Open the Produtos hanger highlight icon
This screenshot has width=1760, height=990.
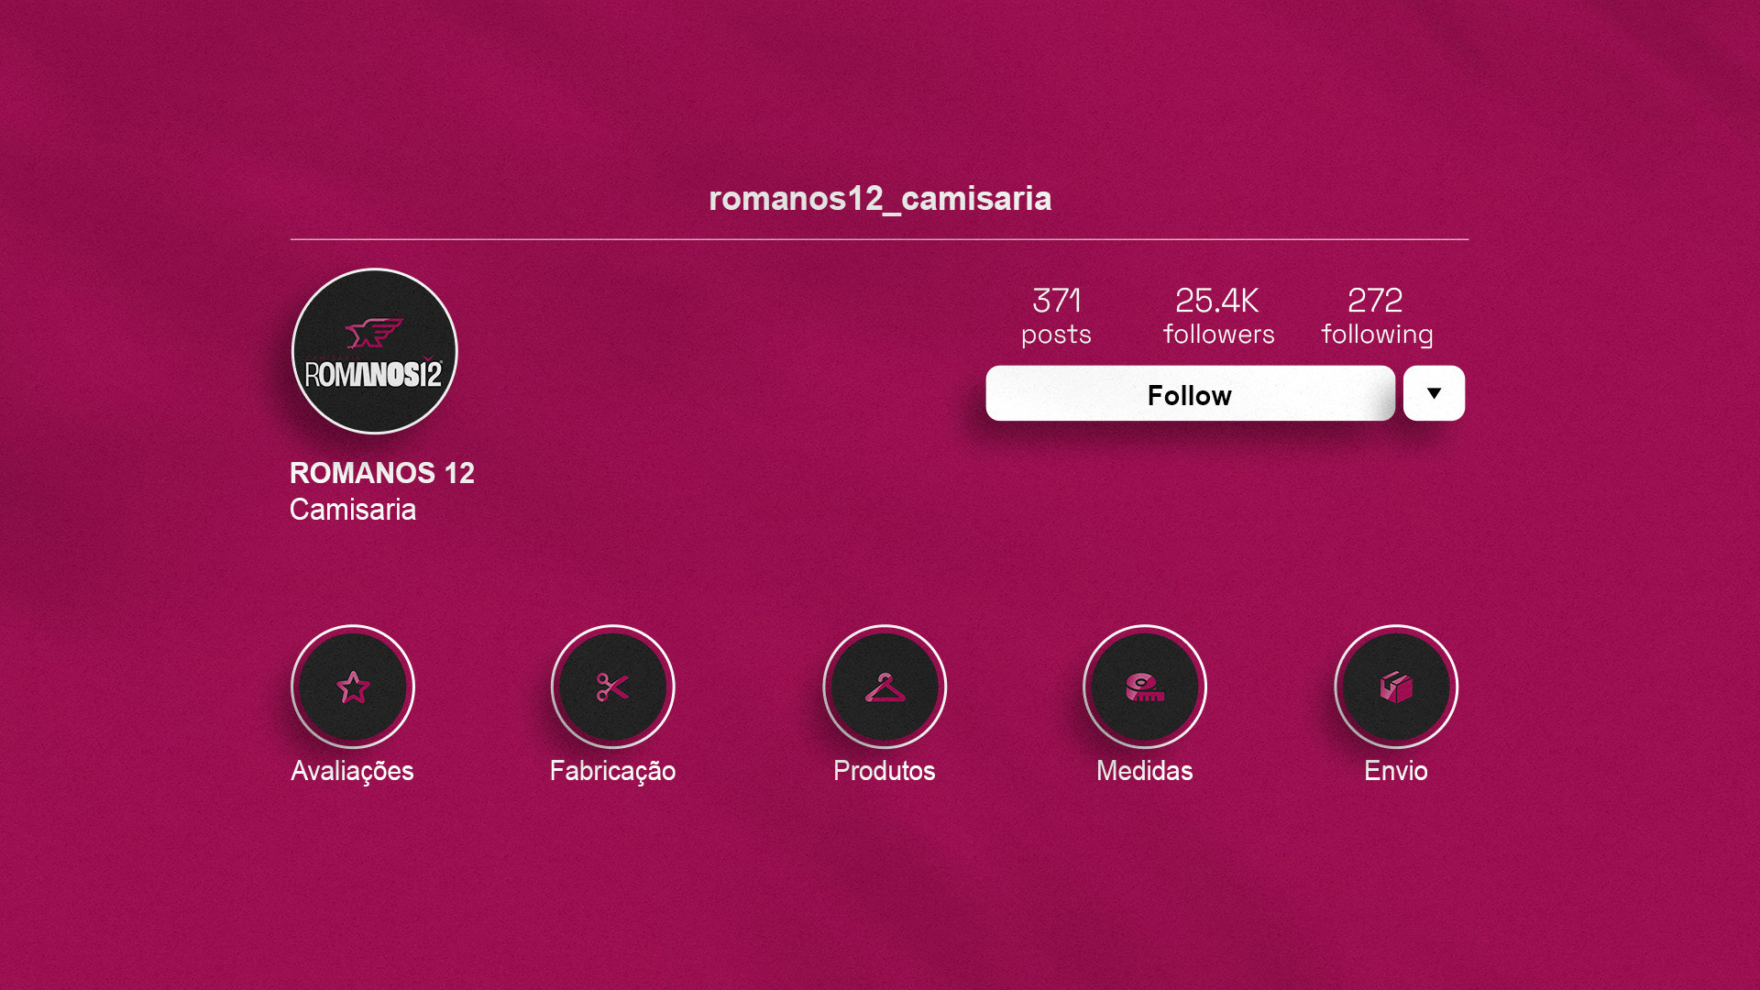tap(885, 687)
